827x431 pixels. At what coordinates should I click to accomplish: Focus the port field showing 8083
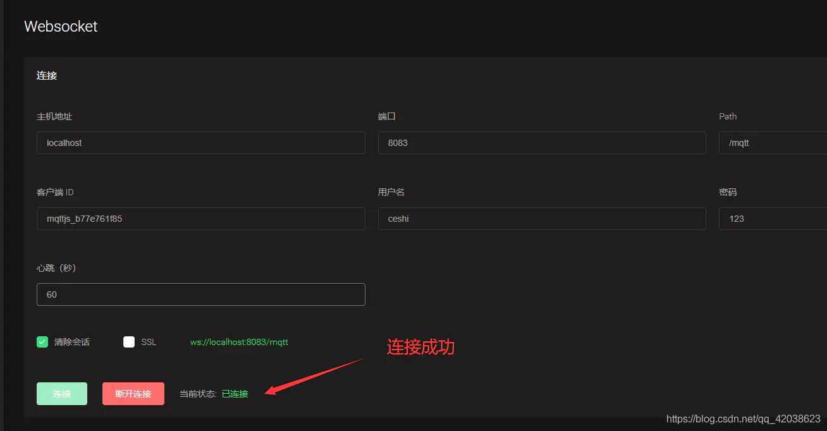point(541,143)
